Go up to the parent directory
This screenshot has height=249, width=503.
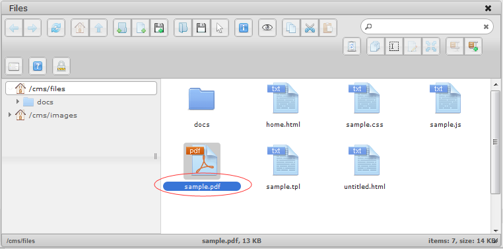pyautogui.click(x=98, y=28)
